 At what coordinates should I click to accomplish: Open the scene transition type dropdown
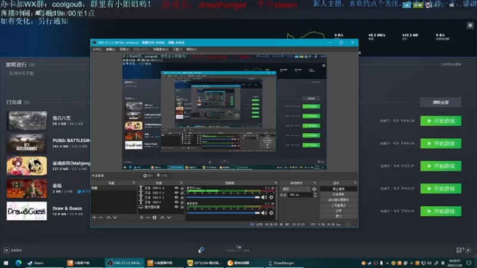coord(295,189)
